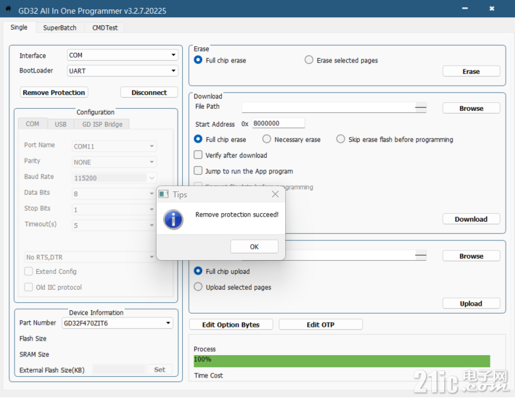This screenshot has width=515, height=398.
Task: Click the 'Flash Size' label
Action: 33,339
